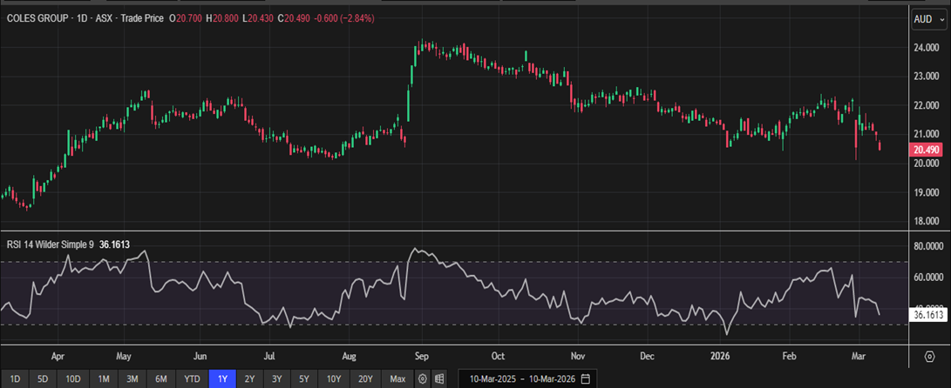The width and height of the screenshot is (951, 388).
Task: Switch to the 2Y time range
Action: click(250, 379)
